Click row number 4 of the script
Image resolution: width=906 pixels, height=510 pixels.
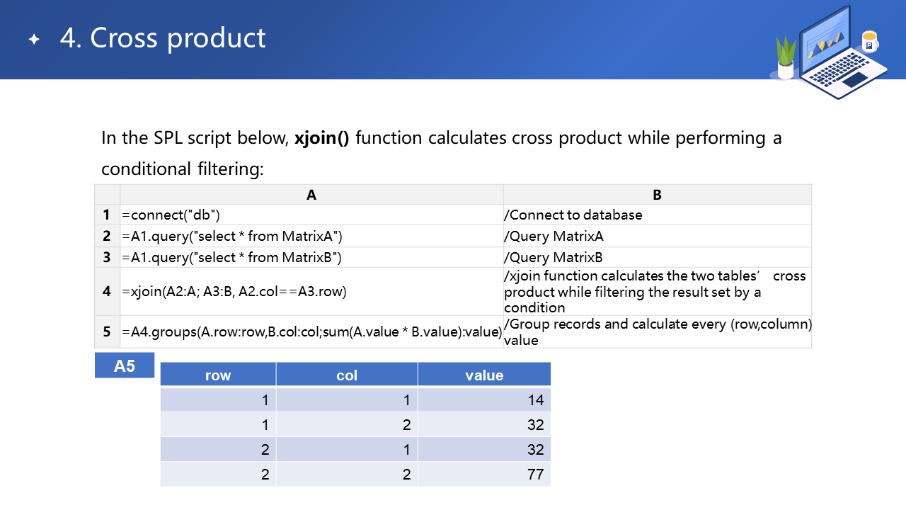107,291
